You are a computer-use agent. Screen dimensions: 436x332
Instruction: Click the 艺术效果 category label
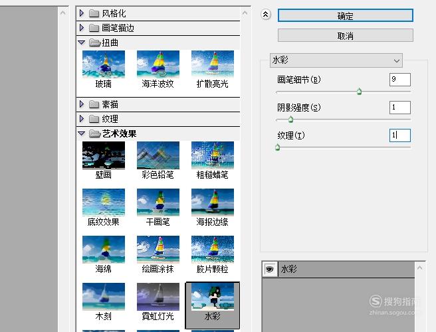pyautogui.click(x=119, y=133)
